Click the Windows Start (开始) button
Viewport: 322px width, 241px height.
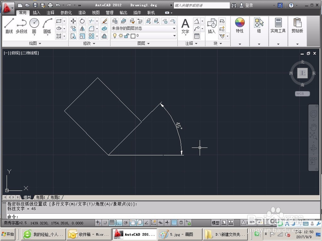point(8,234)
